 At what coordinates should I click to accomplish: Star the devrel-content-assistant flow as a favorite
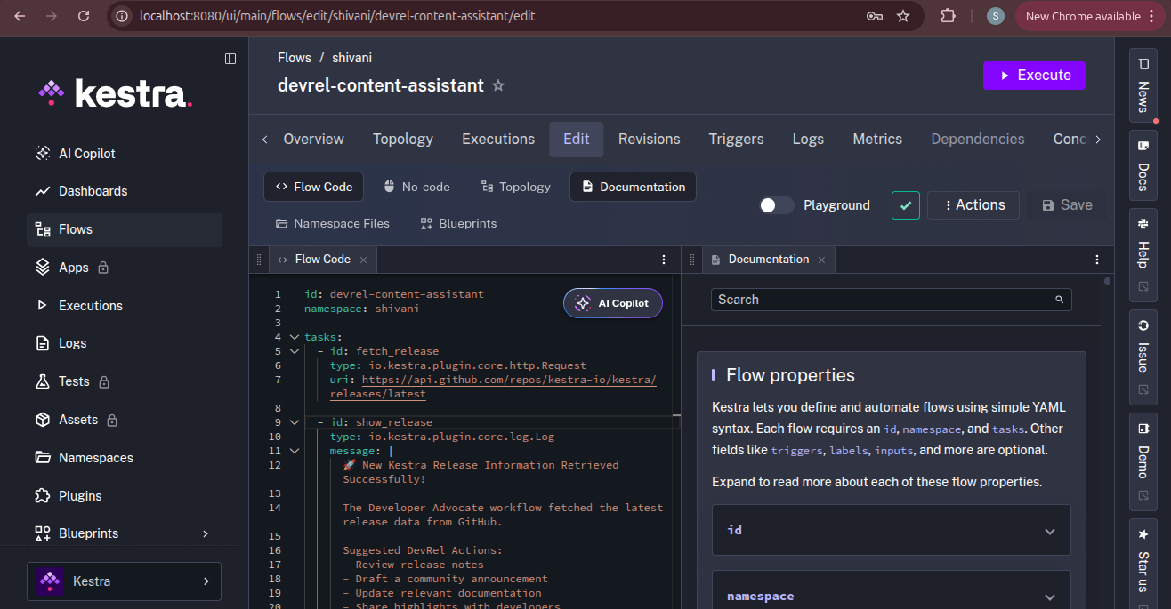498,86
